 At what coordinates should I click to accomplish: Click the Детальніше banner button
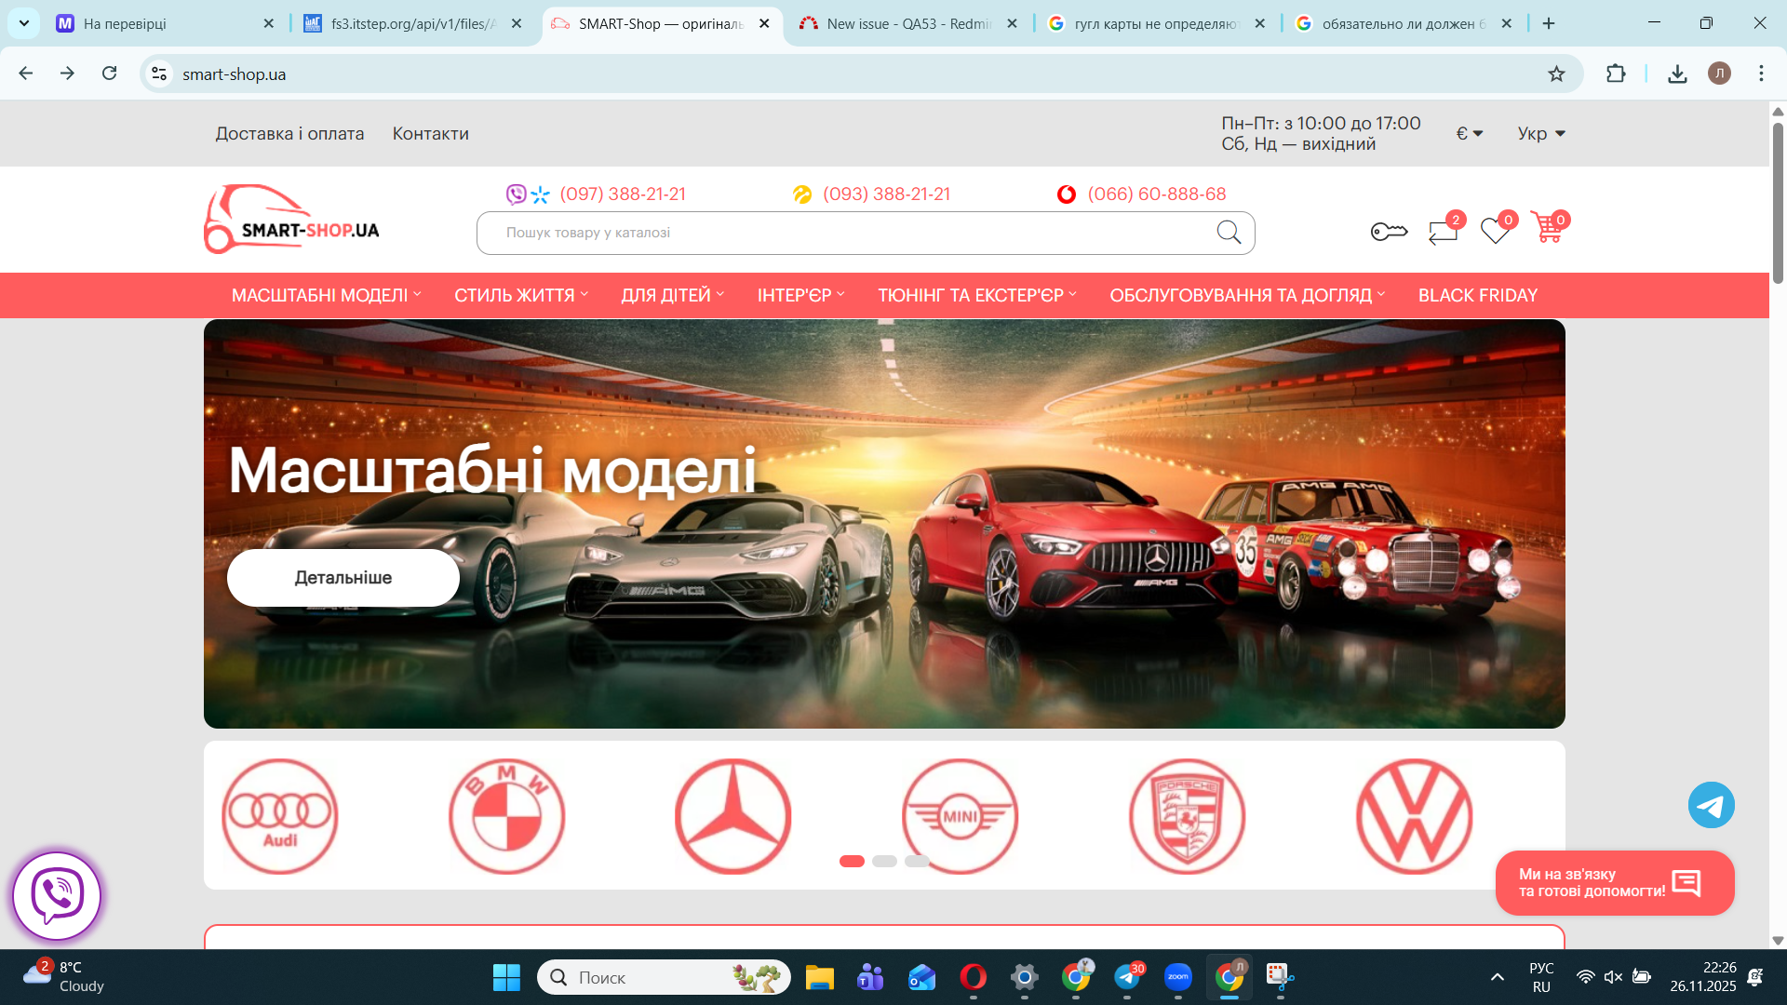tap(343, 578)
